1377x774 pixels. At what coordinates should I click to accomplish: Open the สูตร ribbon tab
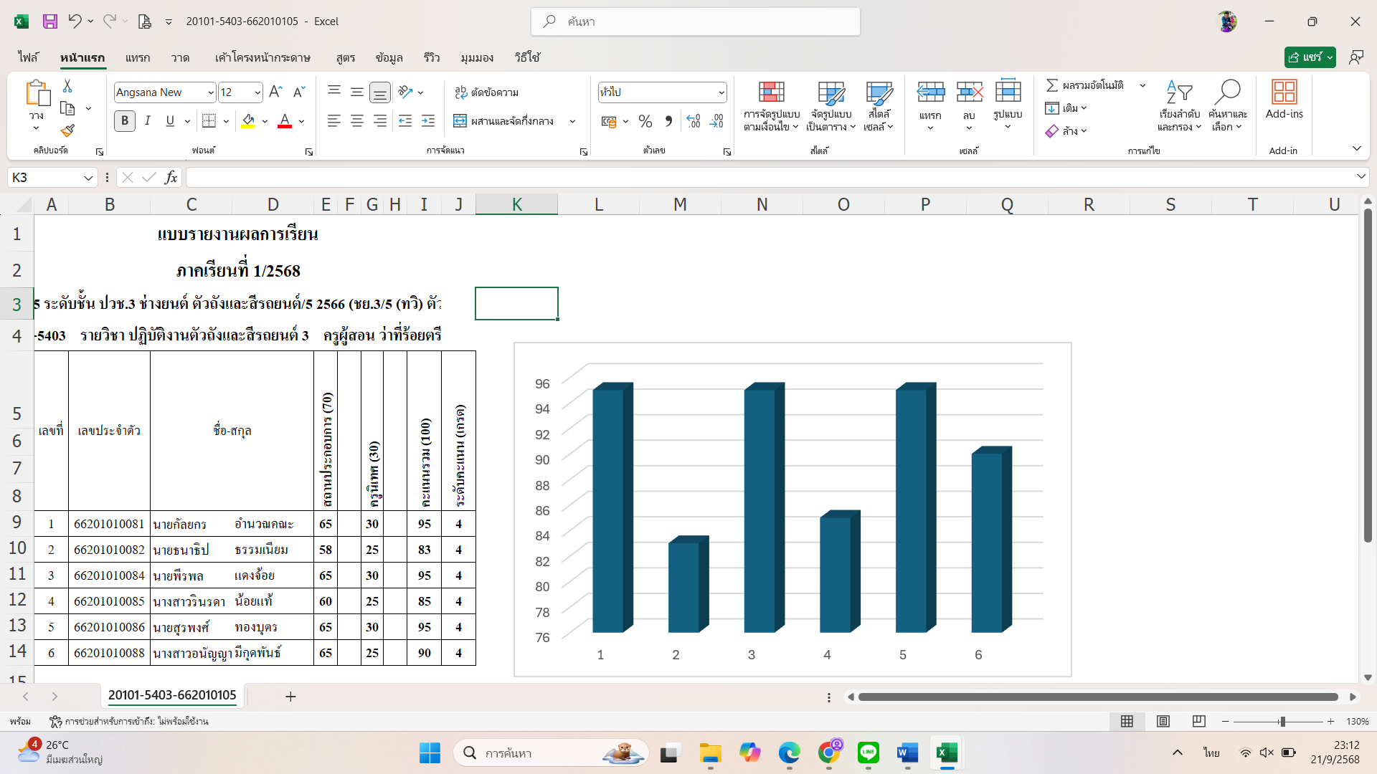[x=345, y=57]
